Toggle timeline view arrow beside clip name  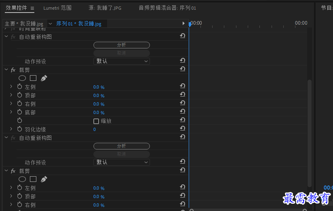coord(183,23)
